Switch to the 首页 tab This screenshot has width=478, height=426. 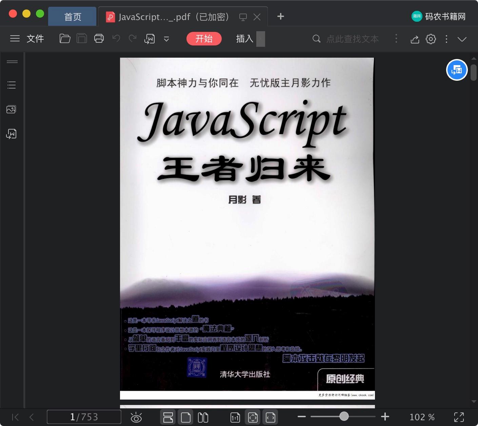[x=73, y=17]
